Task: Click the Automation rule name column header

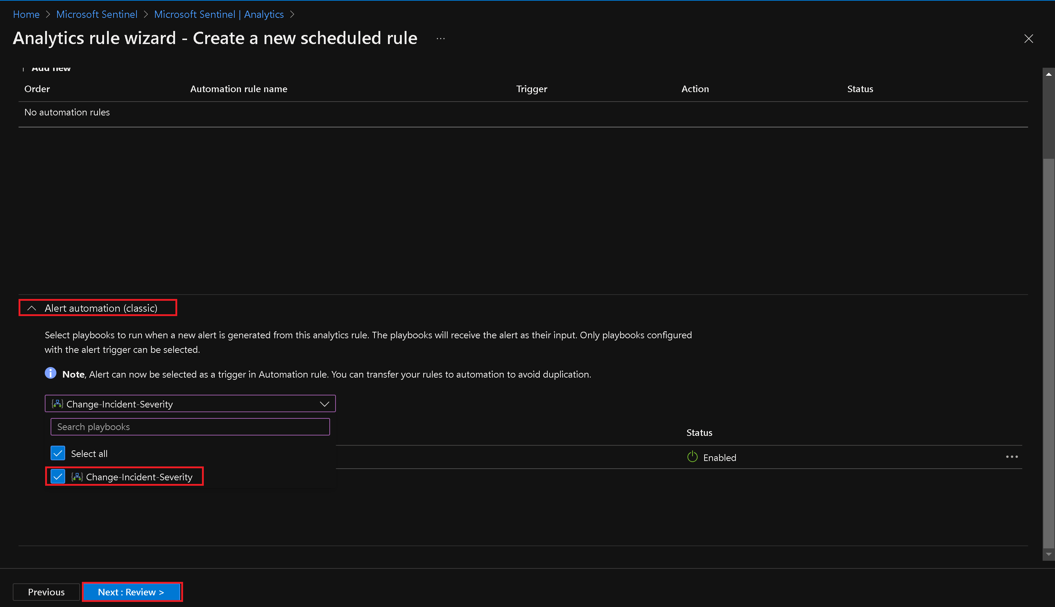Action: [x=239, y=89]
